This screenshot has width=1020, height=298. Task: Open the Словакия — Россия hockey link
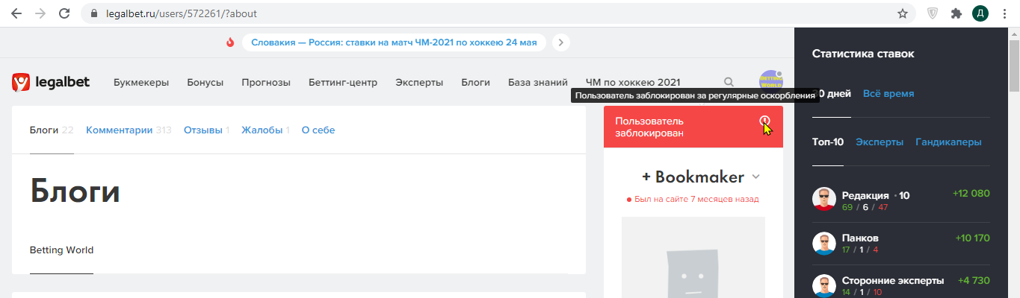click(394, 42)
